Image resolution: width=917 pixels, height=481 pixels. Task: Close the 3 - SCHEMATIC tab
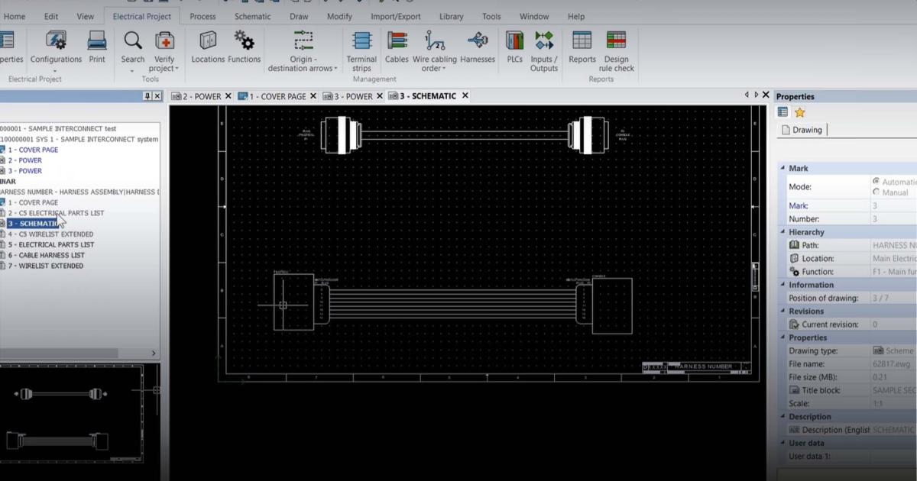click(x=465, y=96)
